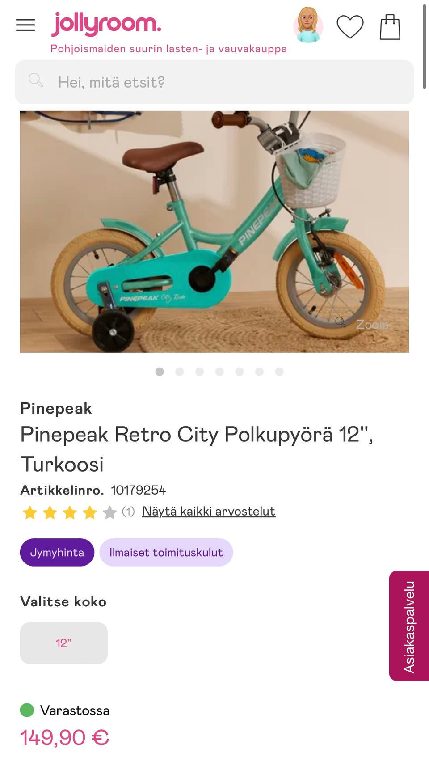Open the shopping bag cart
The width and height of the screenshot is (429, 757).
click(x=390, y=27)
